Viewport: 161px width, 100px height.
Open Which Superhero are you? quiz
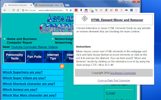(22, 72)
